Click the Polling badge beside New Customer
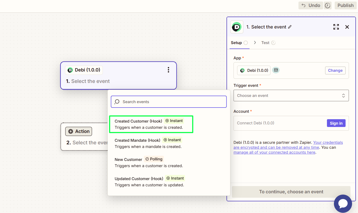Viewport: 358px width, 213px height. (154, 159)
